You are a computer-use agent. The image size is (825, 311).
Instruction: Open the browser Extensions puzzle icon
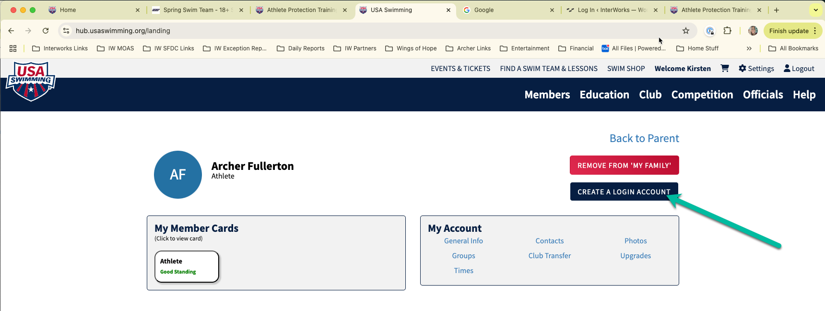tap(727, 31)
